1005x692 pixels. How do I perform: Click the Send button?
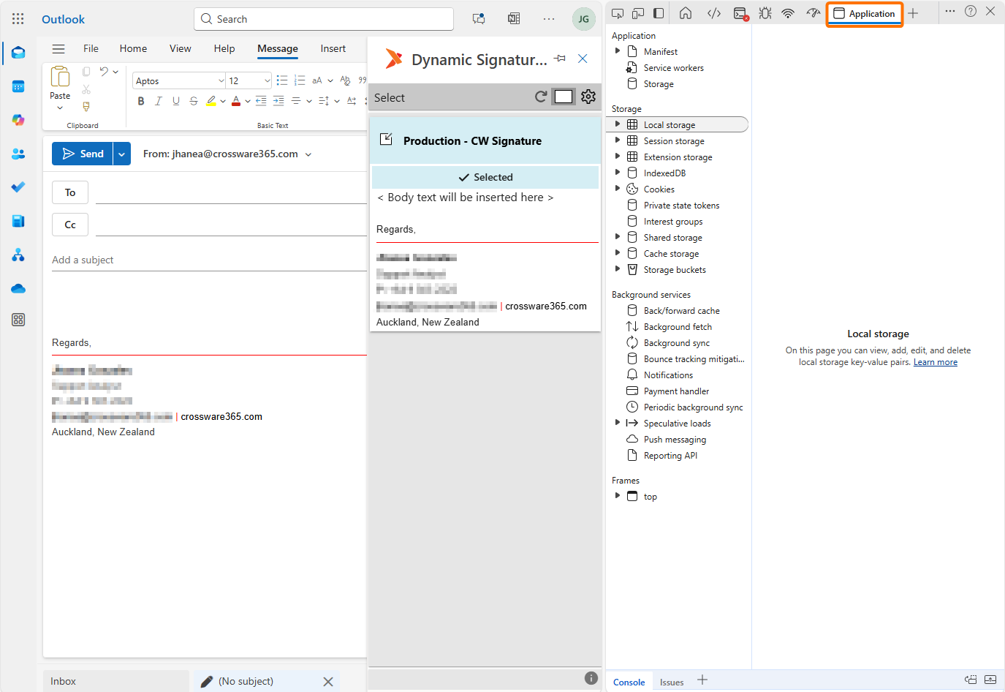(83, 154)
